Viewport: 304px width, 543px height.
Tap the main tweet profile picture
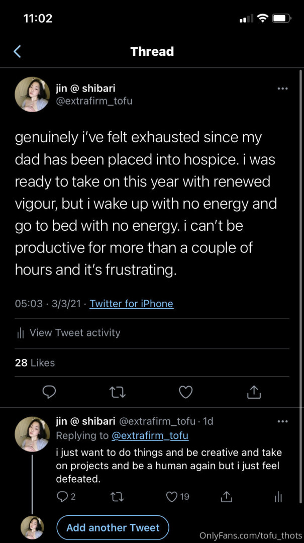point(32,94)
